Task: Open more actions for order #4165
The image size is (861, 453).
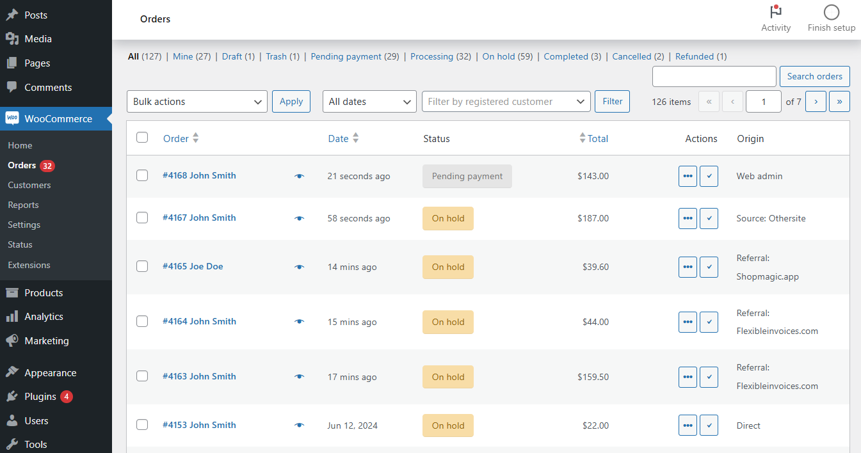Action: coord(688,267)
